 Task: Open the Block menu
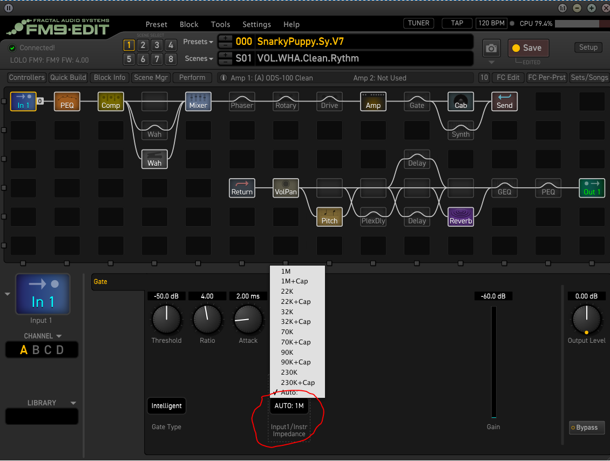tap(189, 24)
